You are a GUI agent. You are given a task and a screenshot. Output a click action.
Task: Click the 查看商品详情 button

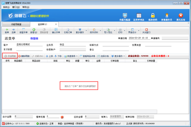click(87, 56)
